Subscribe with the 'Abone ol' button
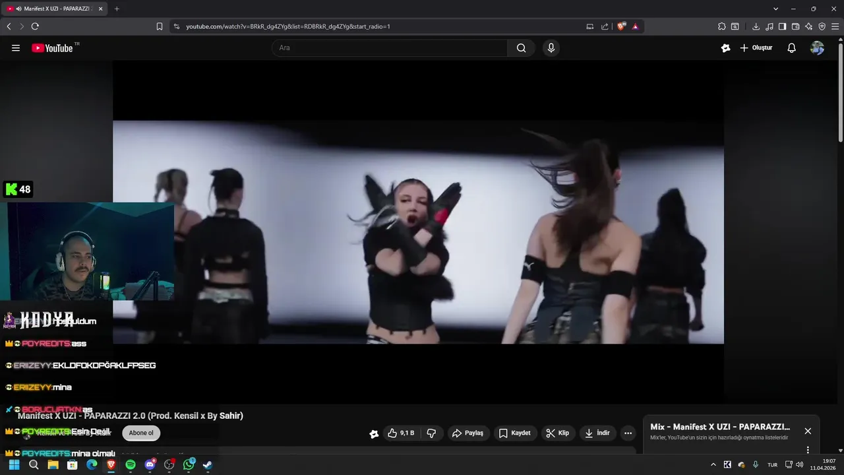 pos(141,433)
